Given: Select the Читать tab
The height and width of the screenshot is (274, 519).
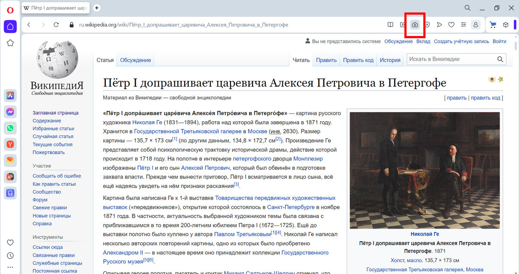Looking at the screenshot, I should [x=301, y=60].
